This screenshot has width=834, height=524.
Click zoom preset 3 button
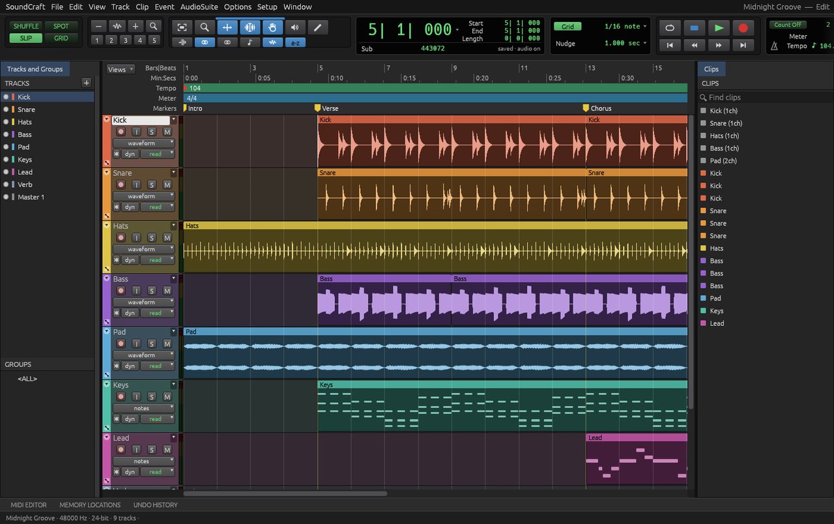point(125,40)
